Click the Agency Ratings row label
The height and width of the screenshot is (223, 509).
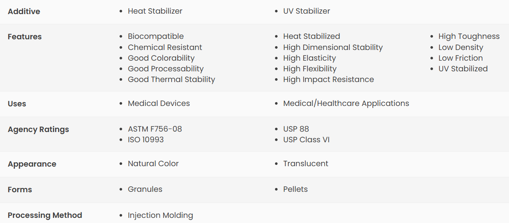38,129
